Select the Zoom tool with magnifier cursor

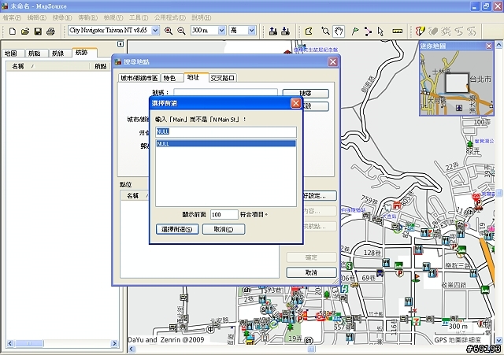click(x=325, y=31)
